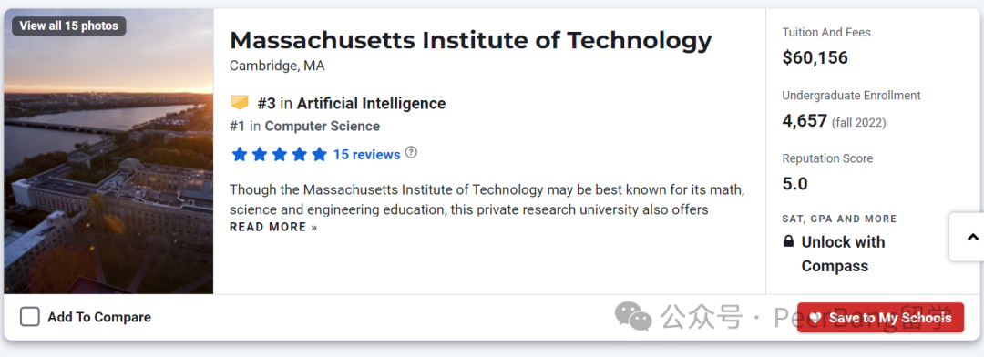Click the yellow ranking badge icon
Viewport: 984px width, 357px height.
[x=240, y=103]
